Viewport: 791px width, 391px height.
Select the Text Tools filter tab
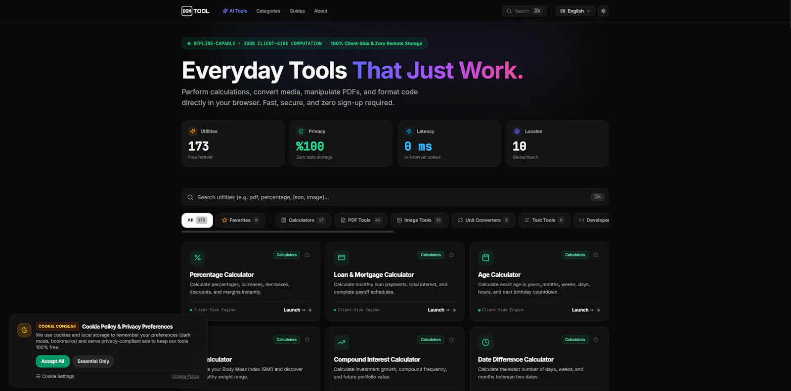coord(544,220)
